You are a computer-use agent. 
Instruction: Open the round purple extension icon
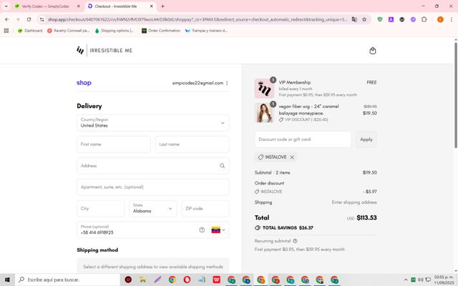(413, 19)
